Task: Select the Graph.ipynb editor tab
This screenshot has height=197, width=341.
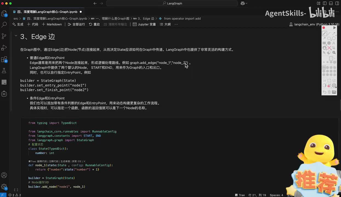Action: point(47,12)
